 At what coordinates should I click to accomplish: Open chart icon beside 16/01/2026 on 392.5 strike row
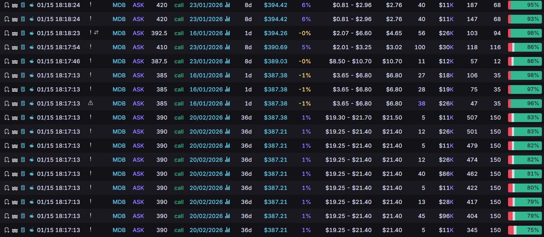click(x=228, y=33)
